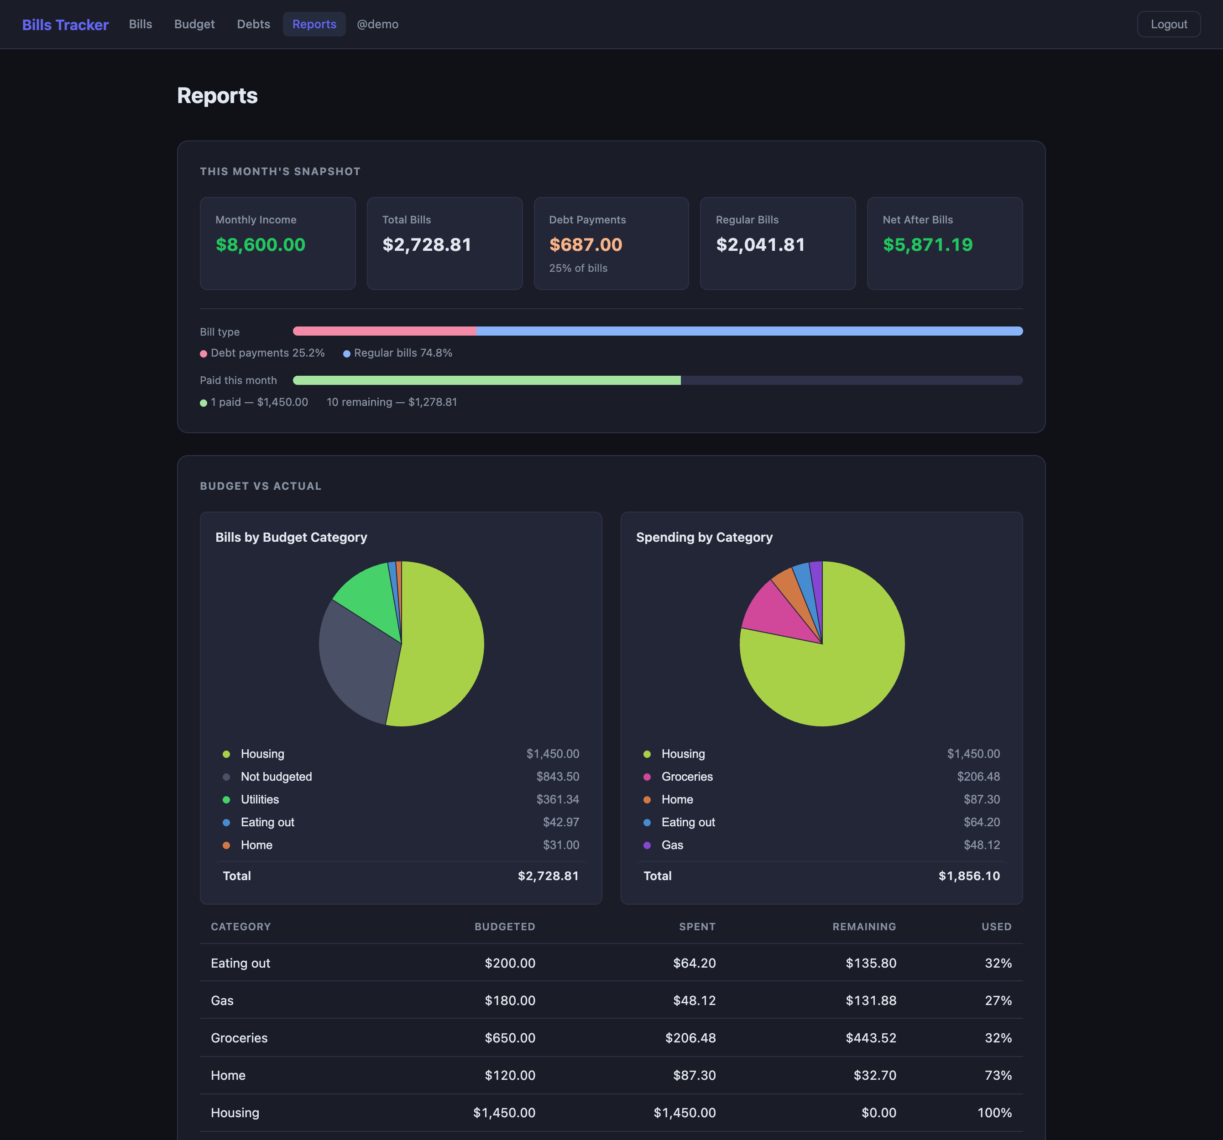Switch to the Debts nav tab
This screenshot has height=1140, width=1223.
pos(253,24)
